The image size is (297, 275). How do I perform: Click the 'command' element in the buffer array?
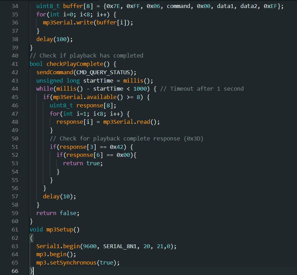pyautogui.click(x=178, y=6)
